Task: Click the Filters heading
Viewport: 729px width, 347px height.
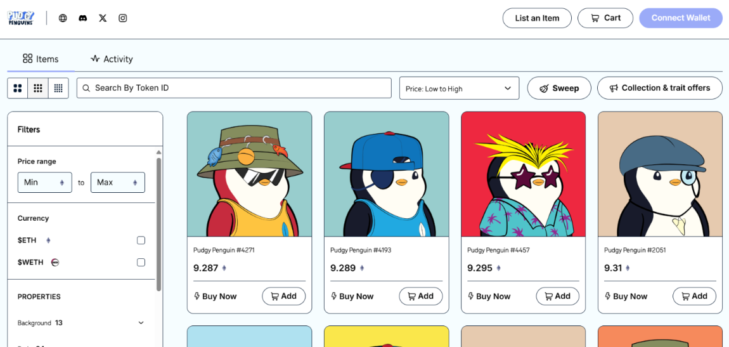Action: [x=29, y=130]
